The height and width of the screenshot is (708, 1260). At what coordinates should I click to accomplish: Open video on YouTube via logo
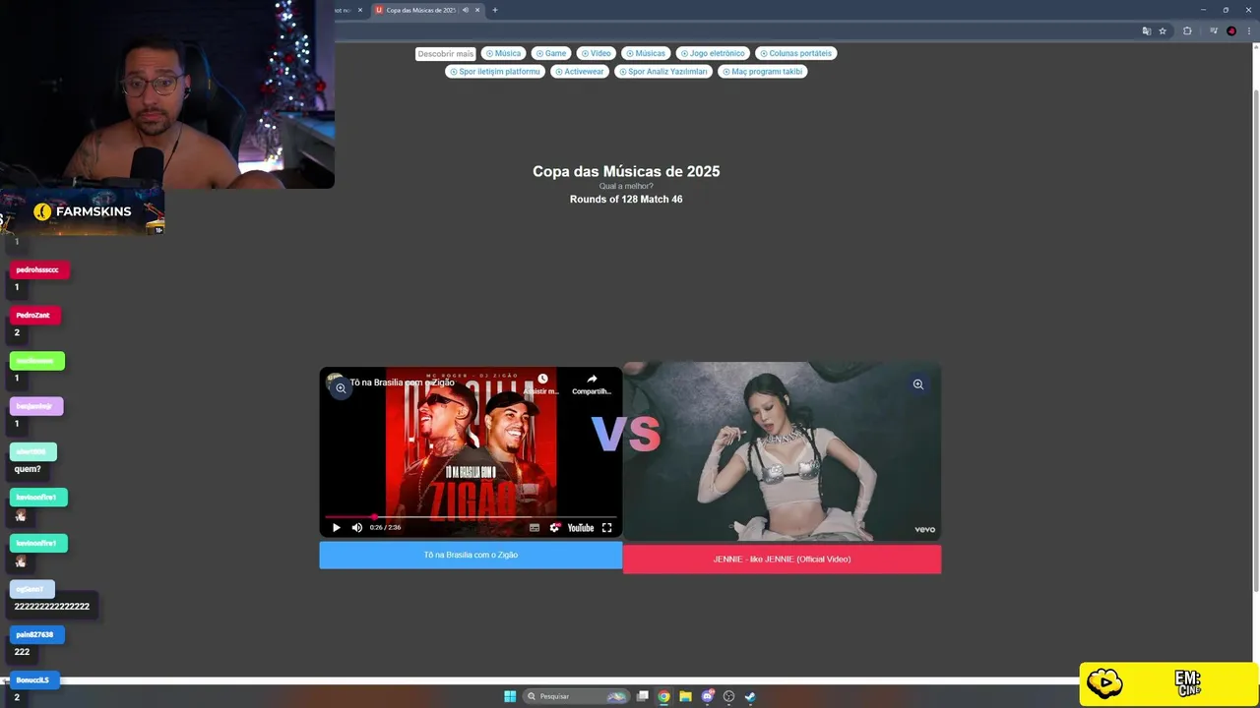tap(581, 528)
